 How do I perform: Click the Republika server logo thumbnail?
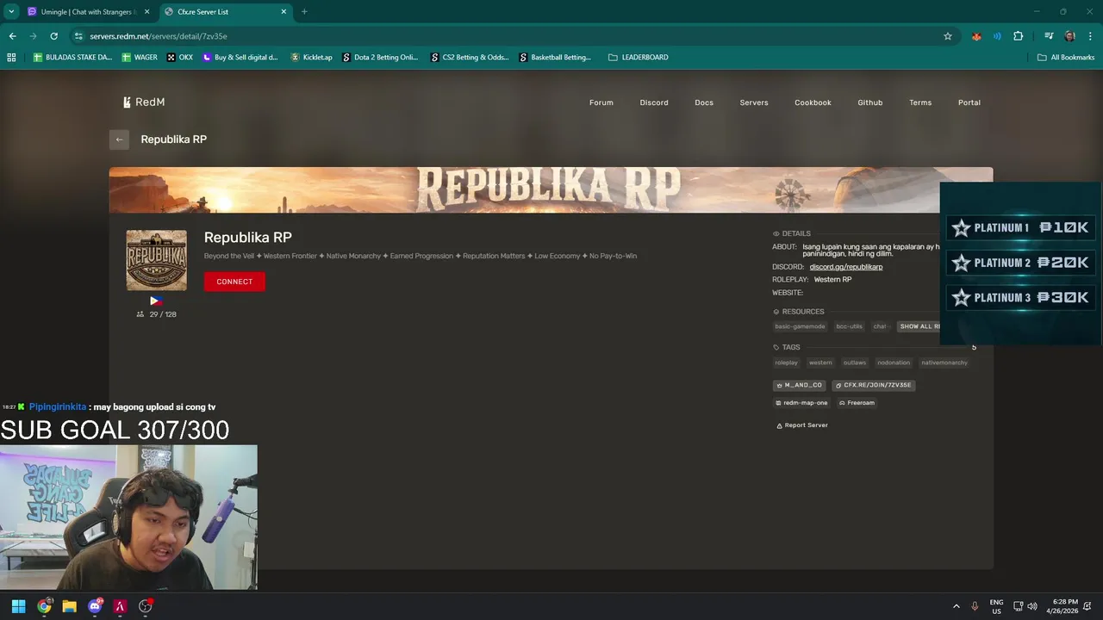[x=156, y=260]
